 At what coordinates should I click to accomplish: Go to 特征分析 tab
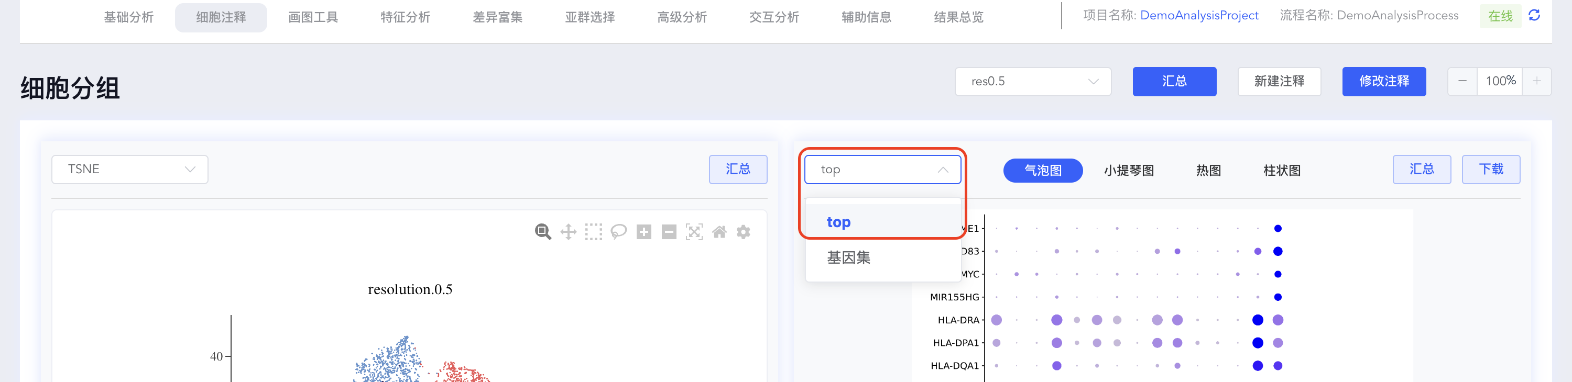[x=405, y=17]
